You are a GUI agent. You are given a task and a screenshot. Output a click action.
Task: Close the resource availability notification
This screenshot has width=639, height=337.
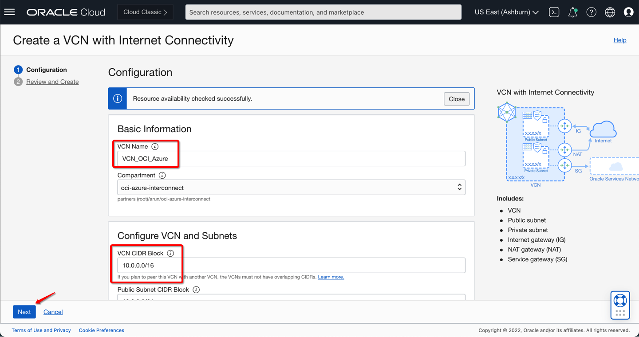456,99
